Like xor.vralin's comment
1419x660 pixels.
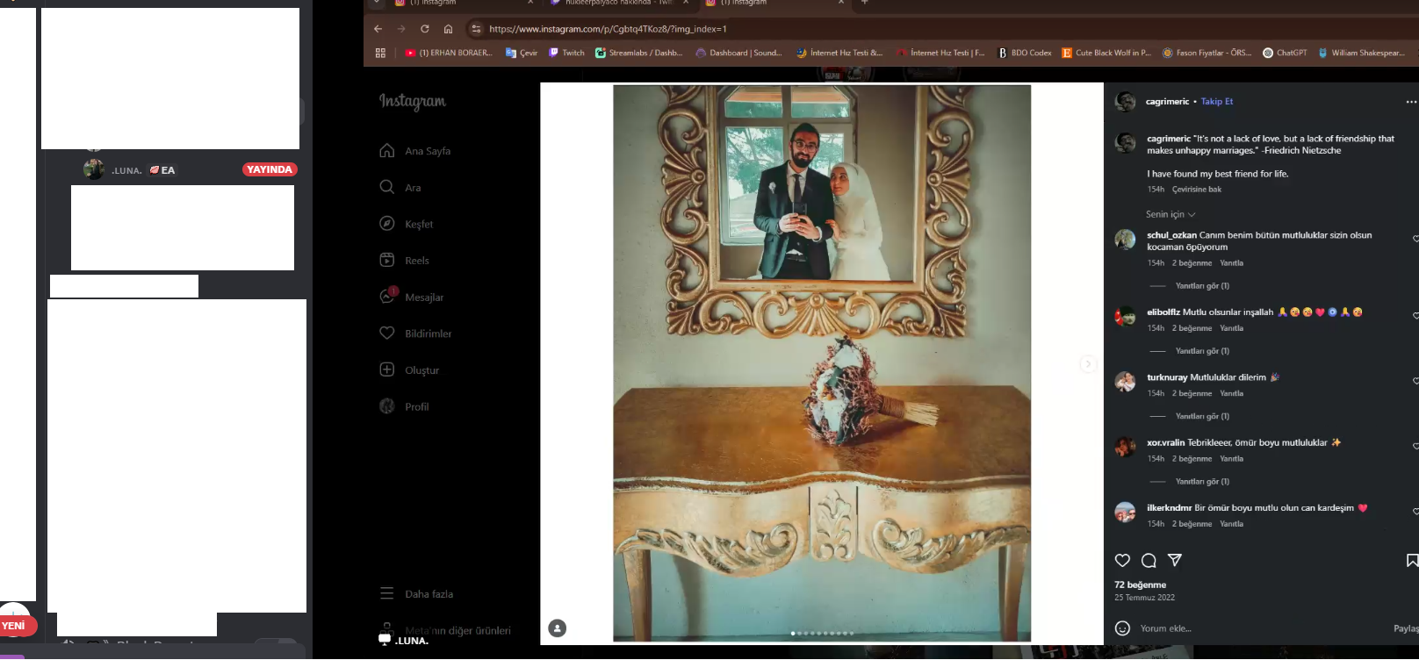pyautogui.click(x=1415, y=446)
